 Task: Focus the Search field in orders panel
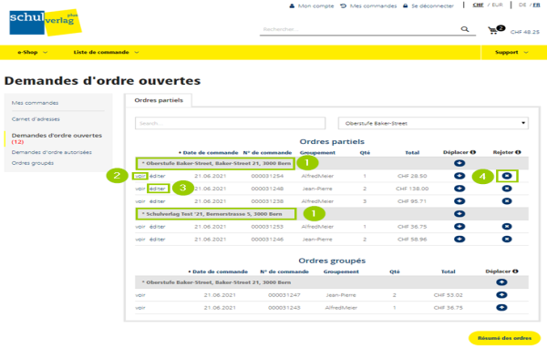click(x=231, y=123)
